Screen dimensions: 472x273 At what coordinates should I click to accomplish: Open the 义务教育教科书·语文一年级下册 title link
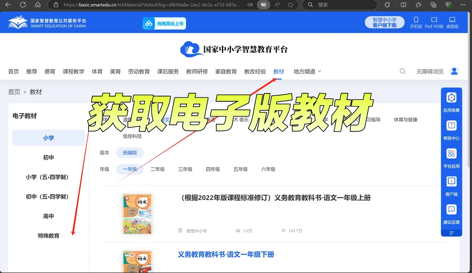(x=226, y=254)
